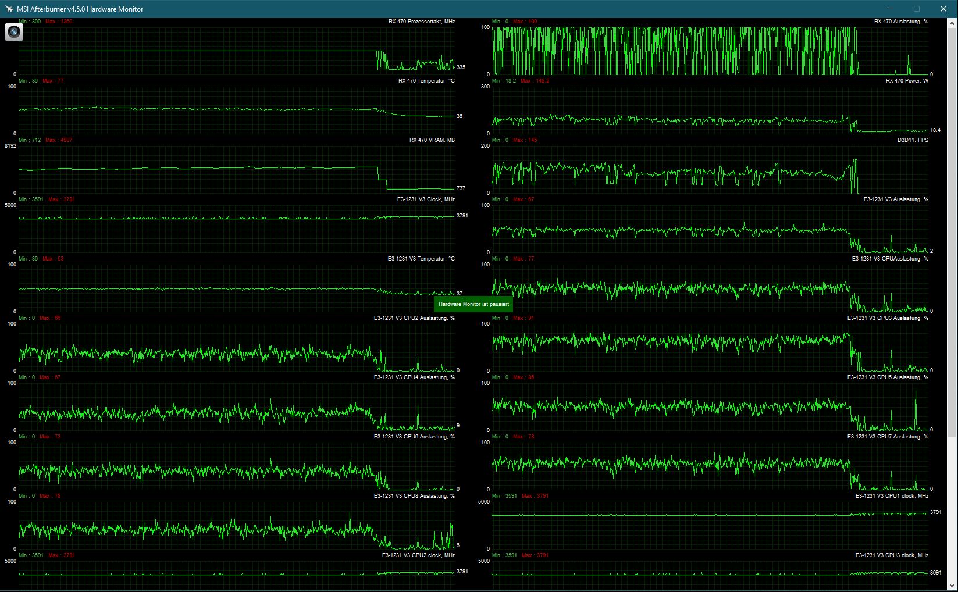Click the current Prozessortakt reading "335"

[461, 67]
